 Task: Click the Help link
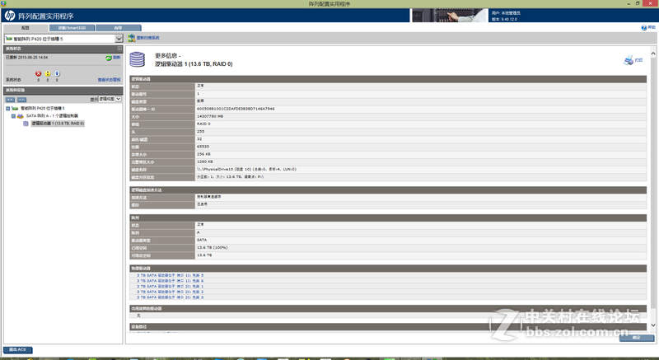point(652,27)
